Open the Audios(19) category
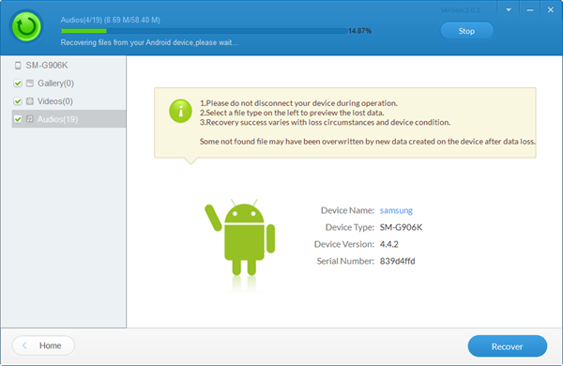 point(57,119)
